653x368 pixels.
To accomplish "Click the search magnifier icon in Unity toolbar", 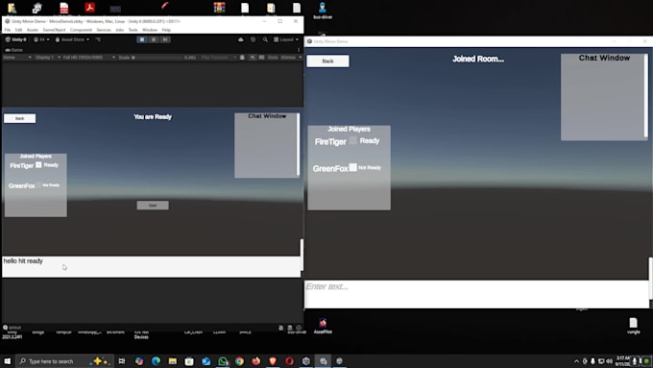I will (265, 39).
